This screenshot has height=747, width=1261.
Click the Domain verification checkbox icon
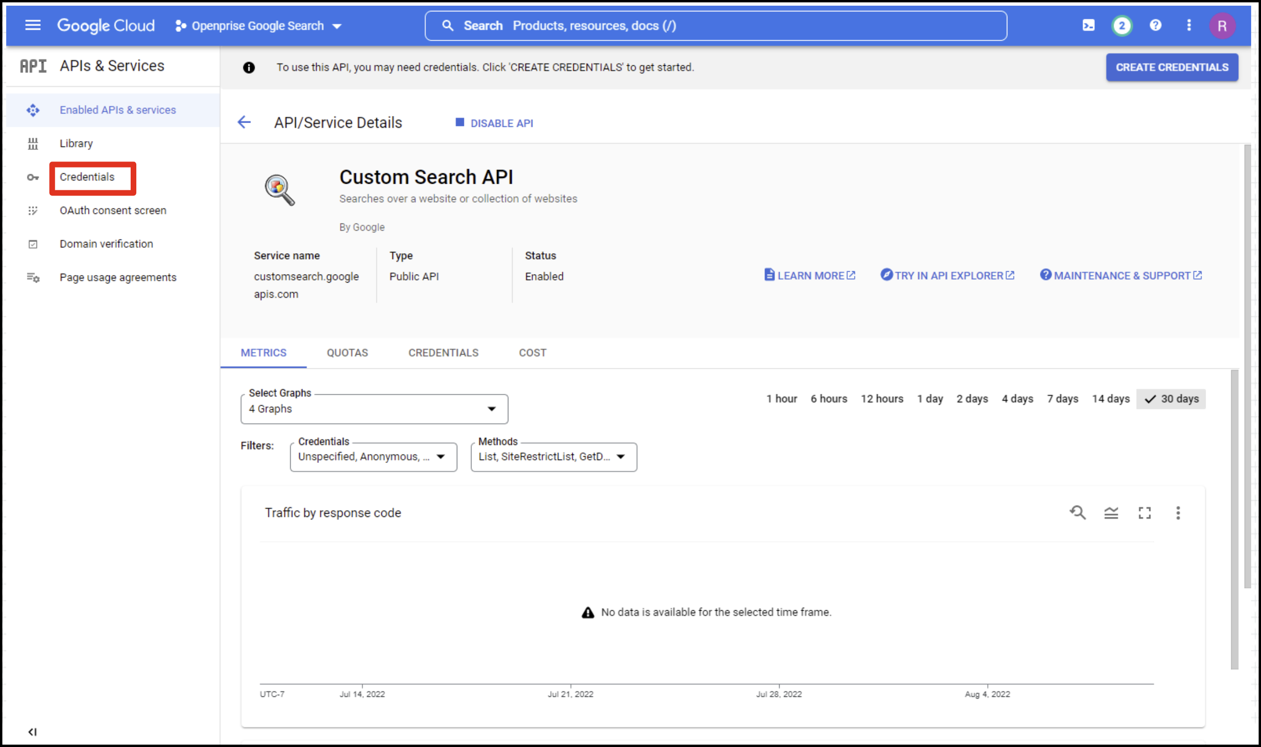click(33, 244)
